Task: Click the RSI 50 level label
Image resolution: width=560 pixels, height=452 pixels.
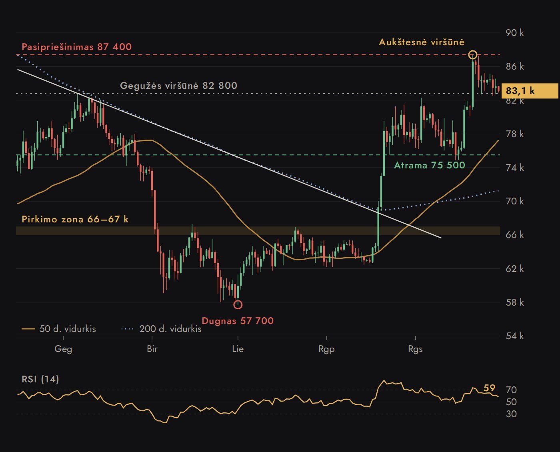Action: tap(511, 402)
